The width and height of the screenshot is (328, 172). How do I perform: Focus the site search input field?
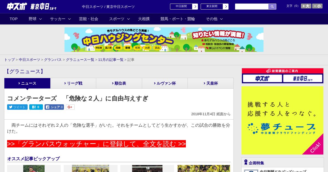click(252, 7)
